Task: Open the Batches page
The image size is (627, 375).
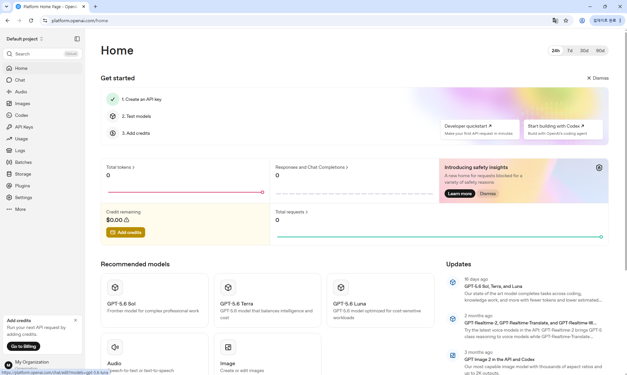Action: (42, 162)
